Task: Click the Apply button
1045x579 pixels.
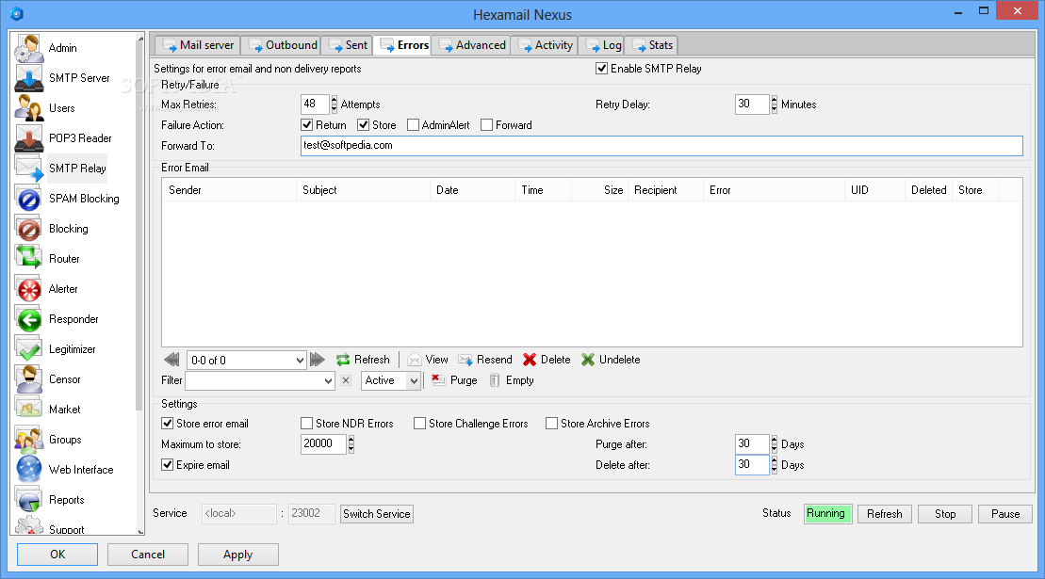Action: [x=237, y=555]
